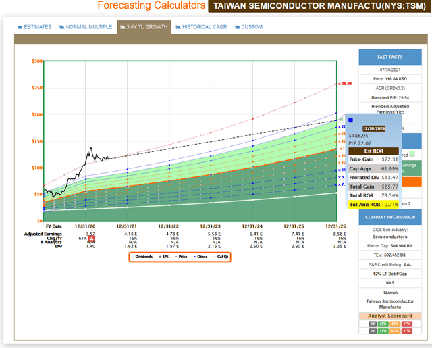The width and height of the screenshot is (432, 348).
Task: Click the FY Date row label
Action: click(54, 226)
